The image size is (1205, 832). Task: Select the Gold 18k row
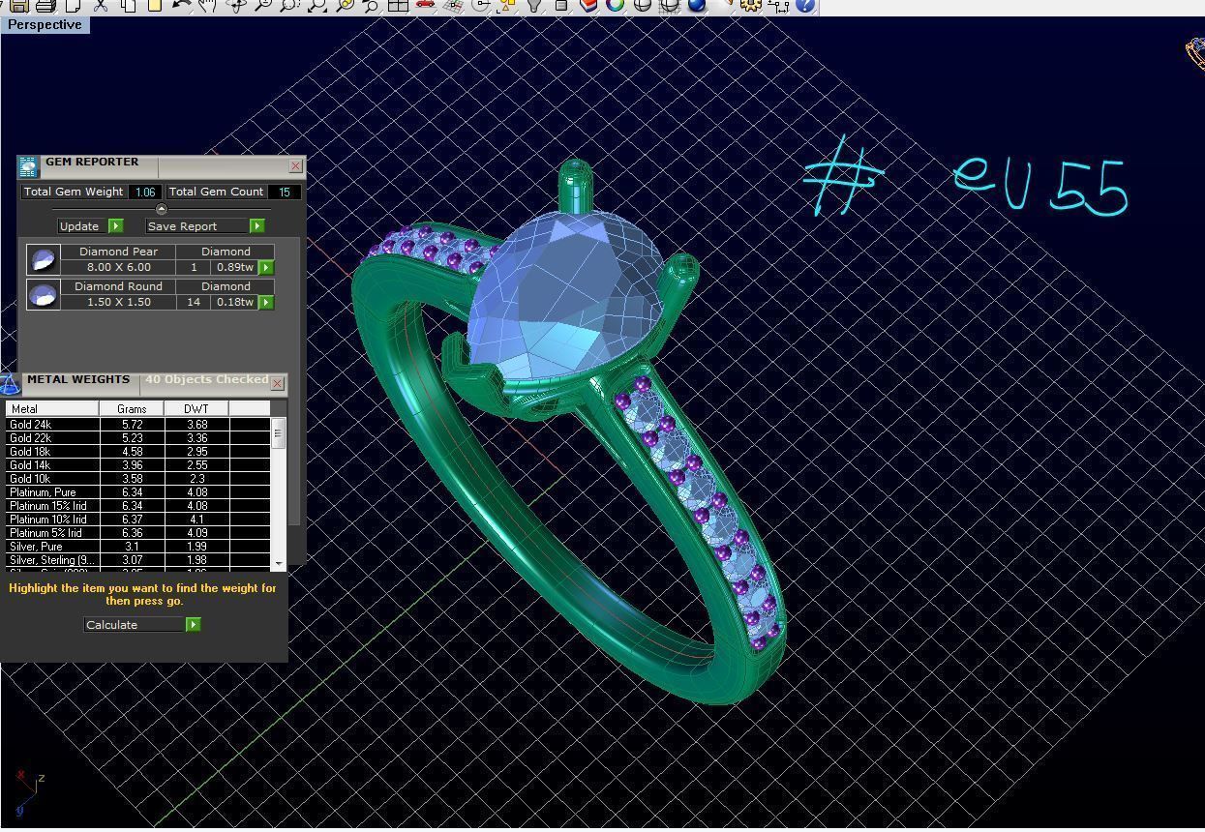(x=137, y=452)
